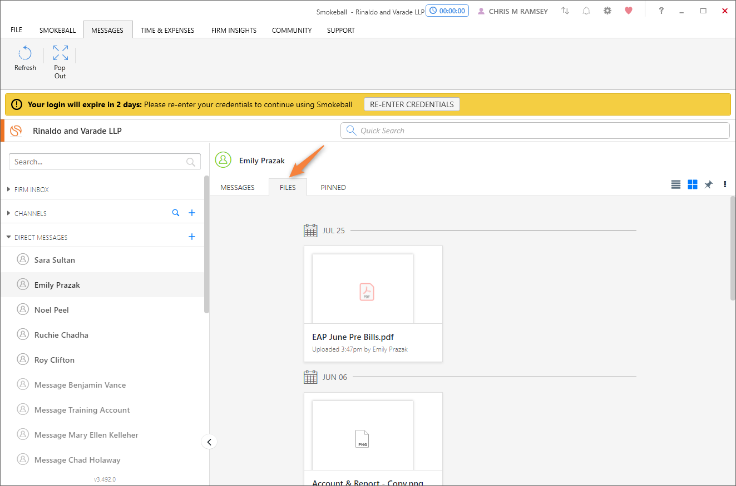Click the Smokeball logo beside firm name

16,131
